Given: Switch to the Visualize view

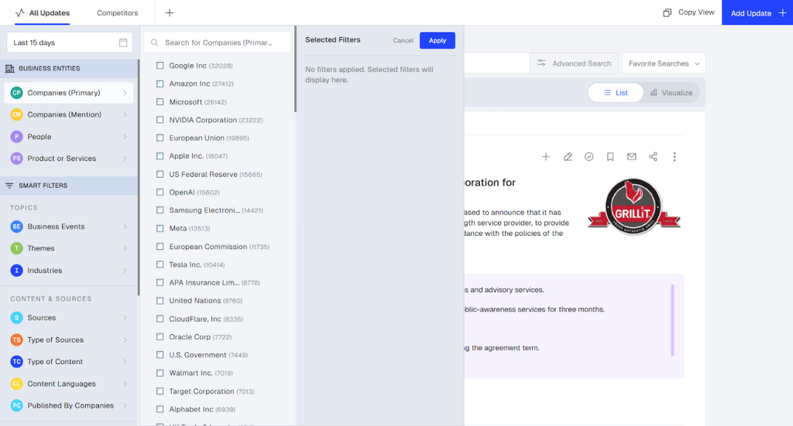Looking at the screenshot, I should coord(671,93).
